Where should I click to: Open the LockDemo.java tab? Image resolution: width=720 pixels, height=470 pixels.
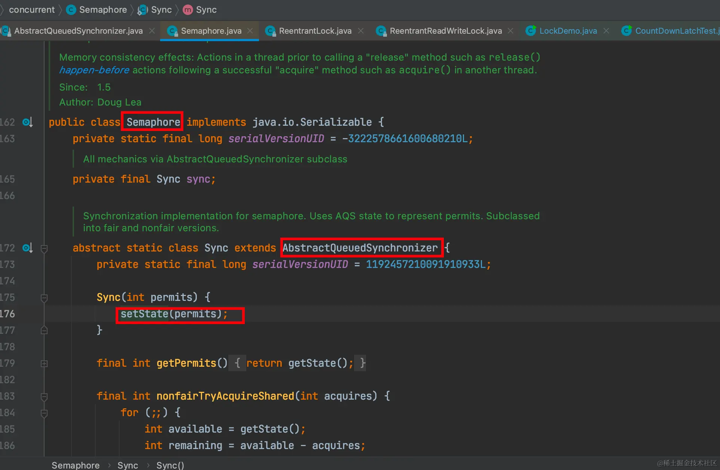click(x=568, y=31)
